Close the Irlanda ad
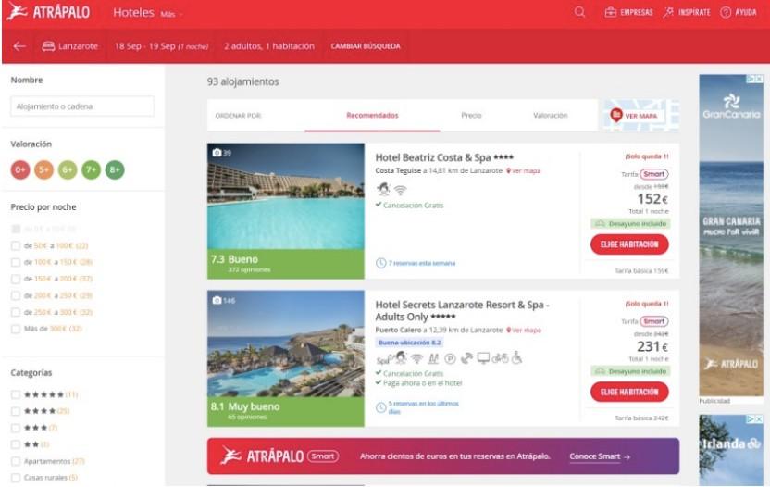 click(759, 418)
